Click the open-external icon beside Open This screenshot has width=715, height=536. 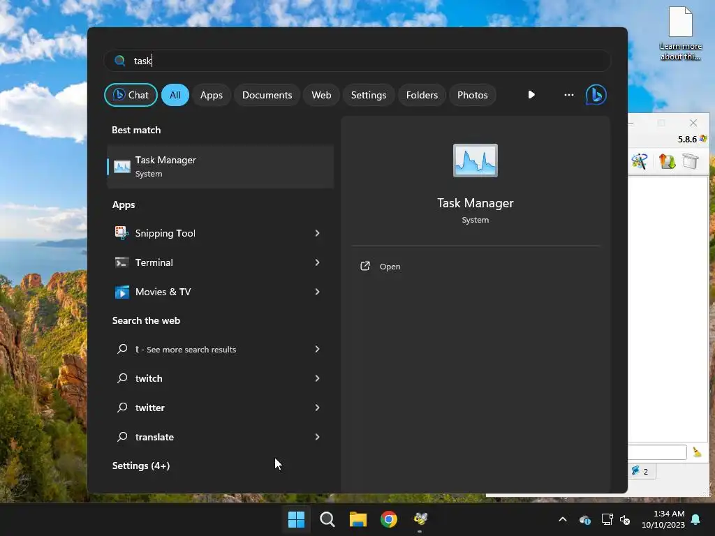364,266
